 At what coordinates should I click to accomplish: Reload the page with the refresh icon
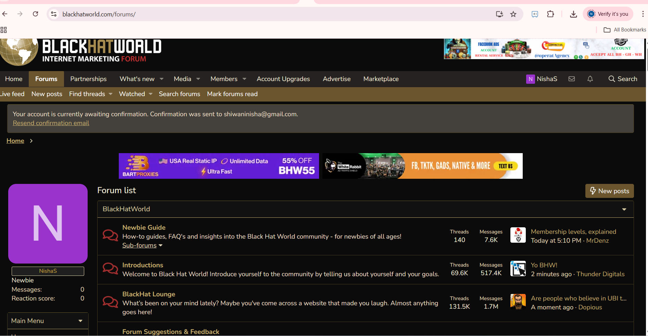coord(35,14)
